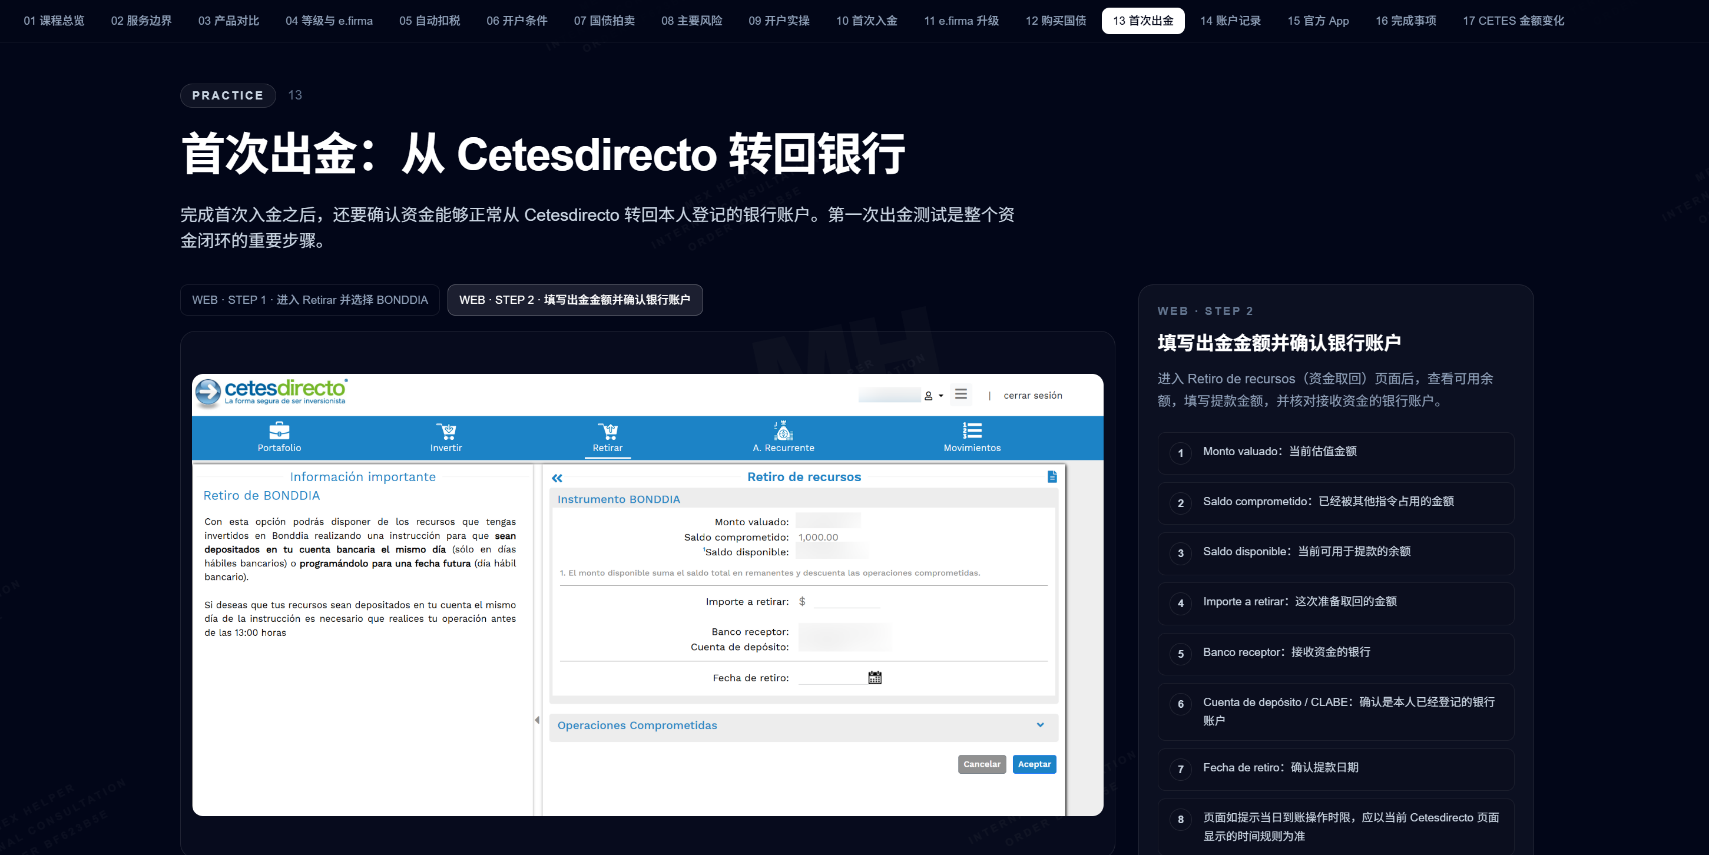1709x855 pixels.
Task: Click the Cancelar button
Action: pos(982,764)
